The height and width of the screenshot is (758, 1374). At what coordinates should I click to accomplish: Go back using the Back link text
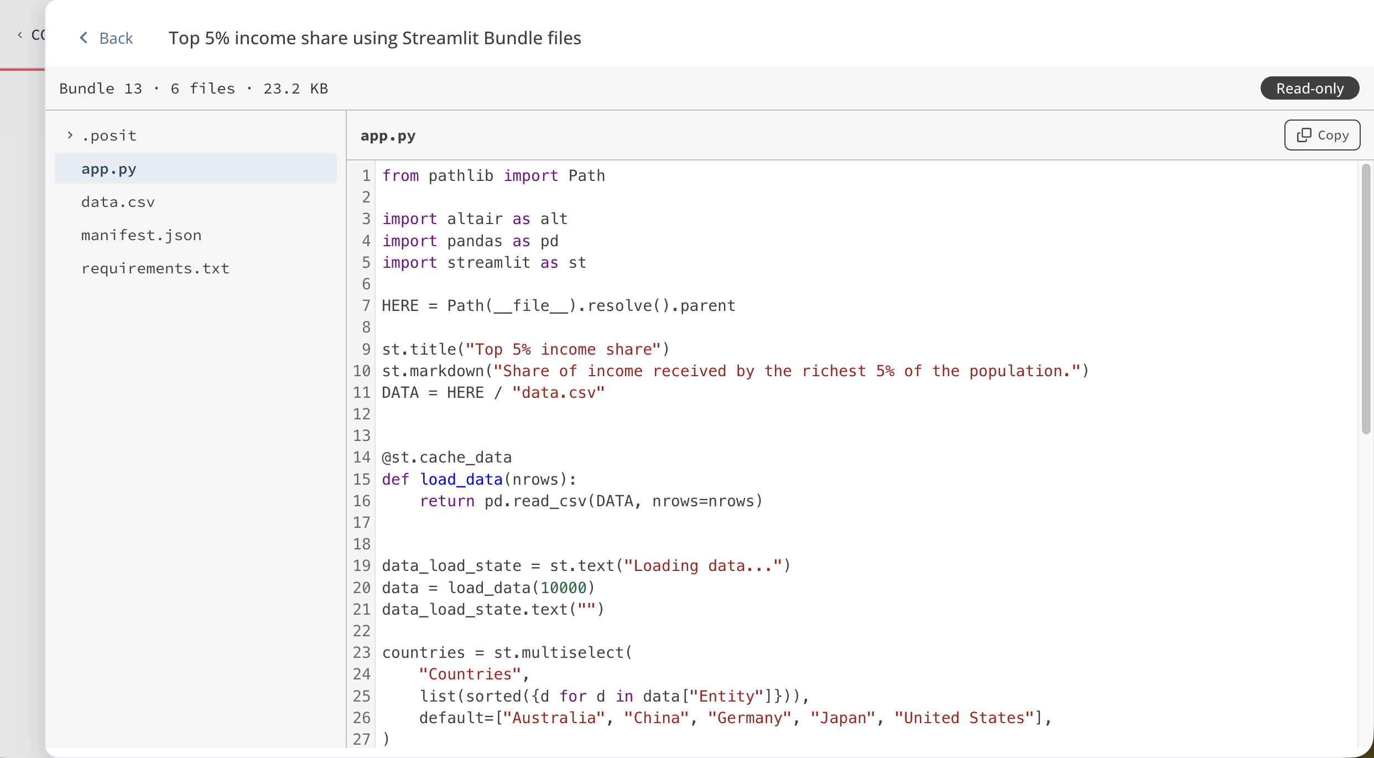point(116,38)
